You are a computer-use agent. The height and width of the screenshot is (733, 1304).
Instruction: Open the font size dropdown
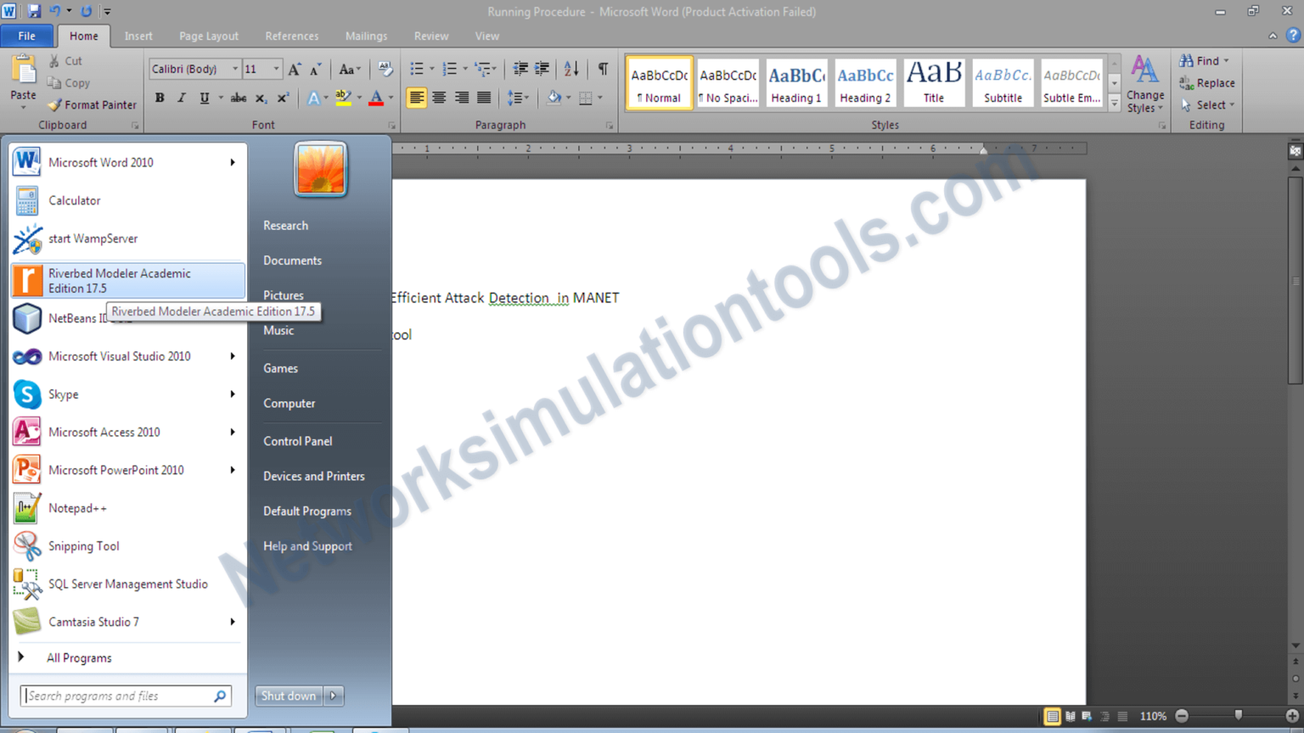point(278,69)
